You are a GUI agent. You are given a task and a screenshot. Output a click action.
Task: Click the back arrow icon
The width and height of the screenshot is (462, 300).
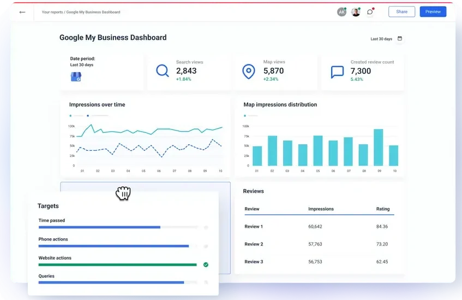[x=22, y=12]
